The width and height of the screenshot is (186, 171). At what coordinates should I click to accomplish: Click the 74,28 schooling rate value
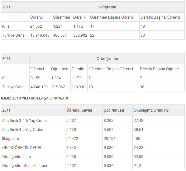[138, 148]
